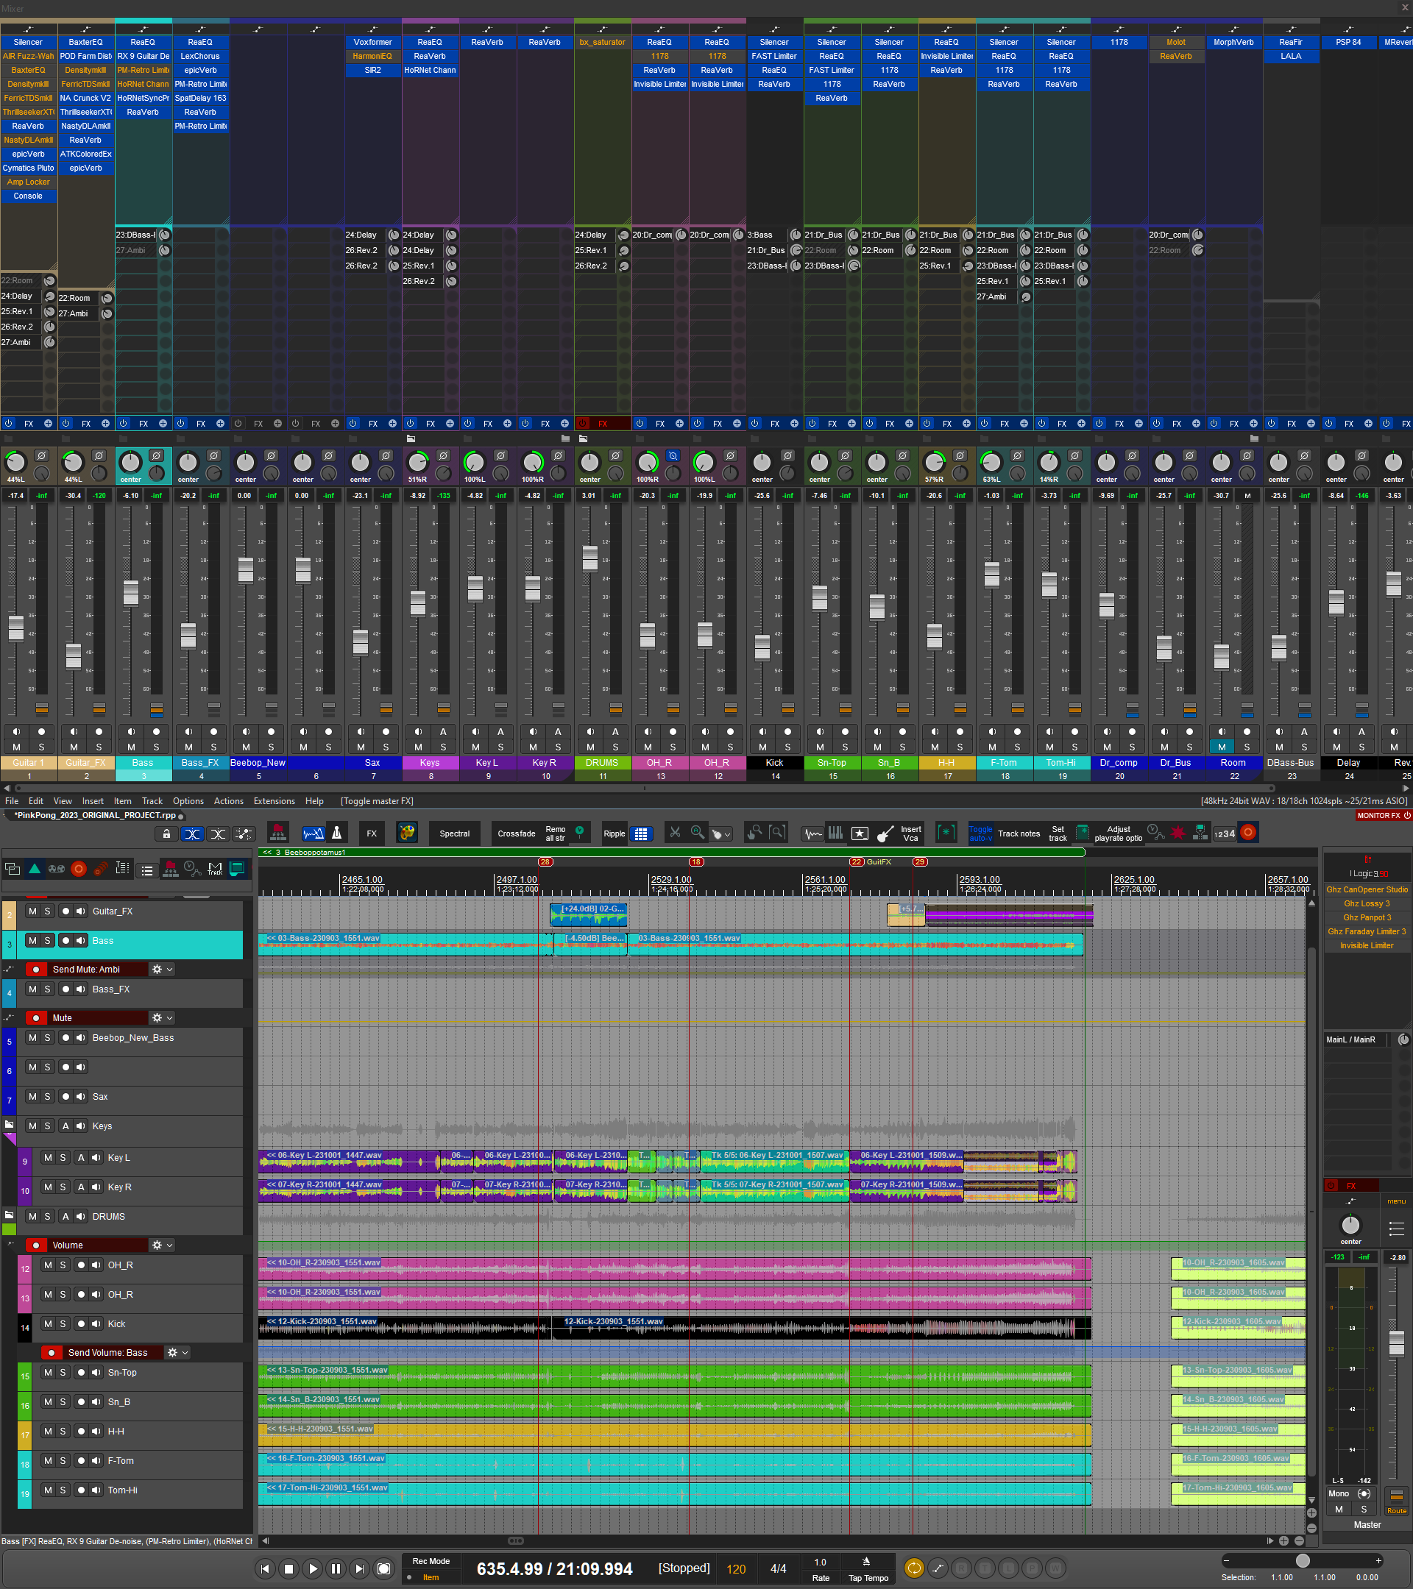The image size is (1413, 1589).
Task: Click the Track notes button
Action: pos(1018,833)
